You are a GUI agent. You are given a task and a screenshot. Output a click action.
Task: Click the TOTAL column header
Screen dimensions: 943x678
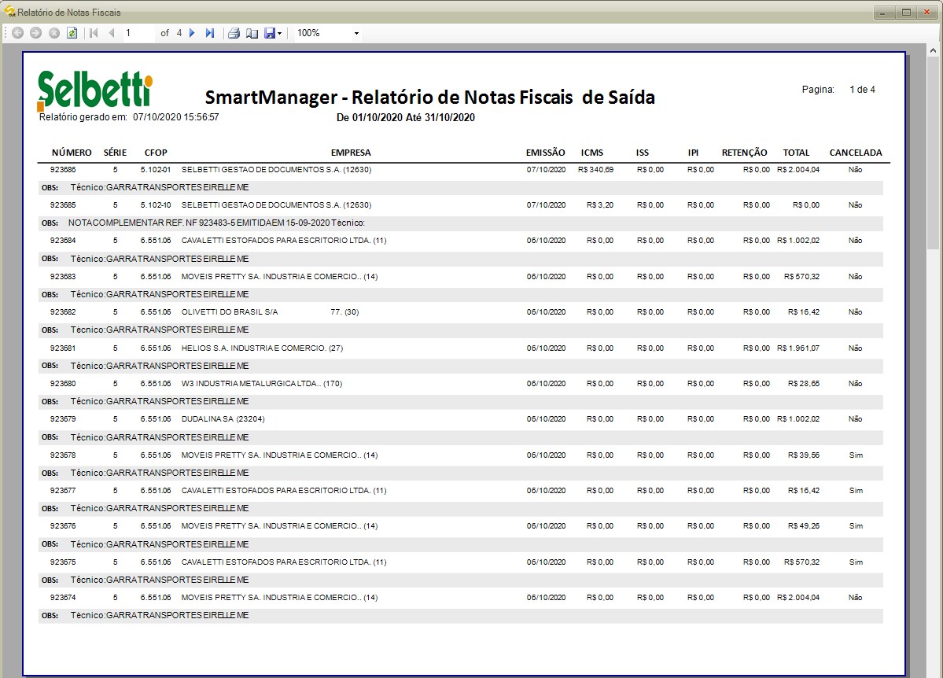coord(796,153)
